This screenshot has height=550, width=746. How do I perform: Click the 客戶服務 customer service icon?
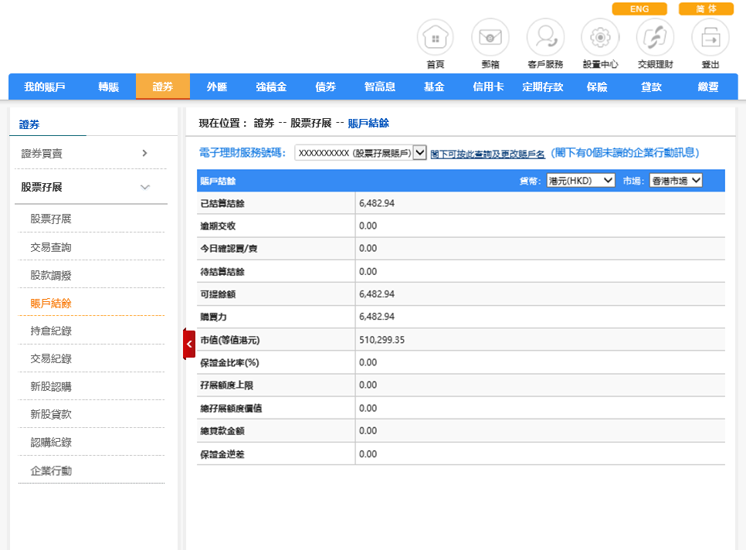coord(545,37)
